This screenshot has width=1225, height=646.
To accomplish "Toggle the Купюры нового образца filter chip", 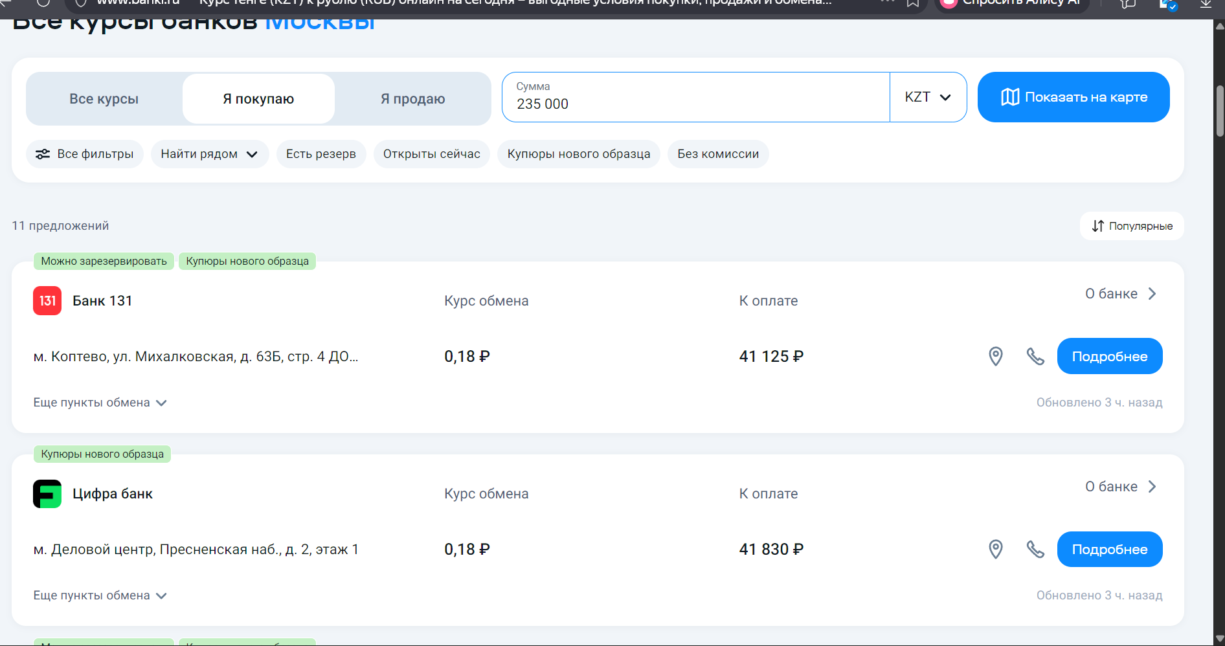I will pyautogui.click(x=579, y=154).
